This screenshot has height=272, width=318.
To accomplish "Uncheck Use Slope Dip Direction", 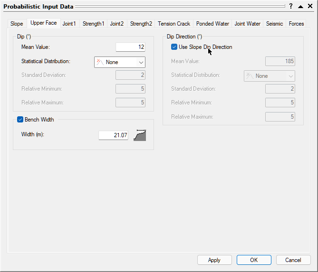I will [174, 47].
